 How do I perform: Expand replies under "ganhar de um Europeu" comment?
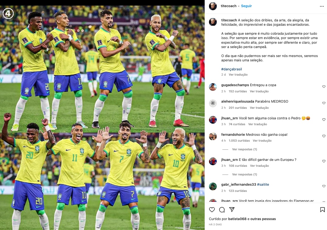pos(244,175)
